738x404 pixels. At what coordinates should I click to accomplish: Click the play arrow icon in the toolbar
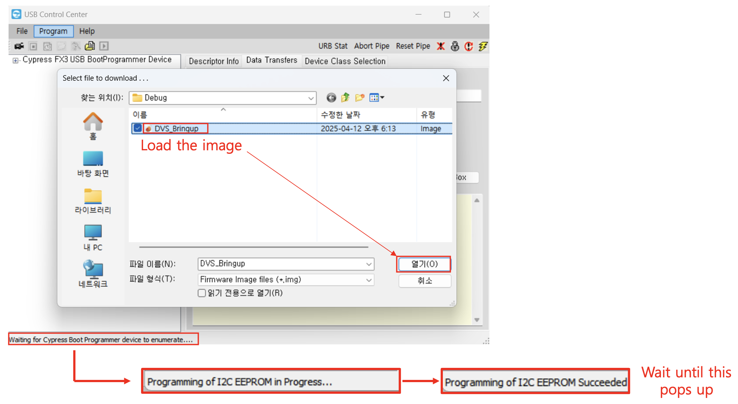point(104,46)
